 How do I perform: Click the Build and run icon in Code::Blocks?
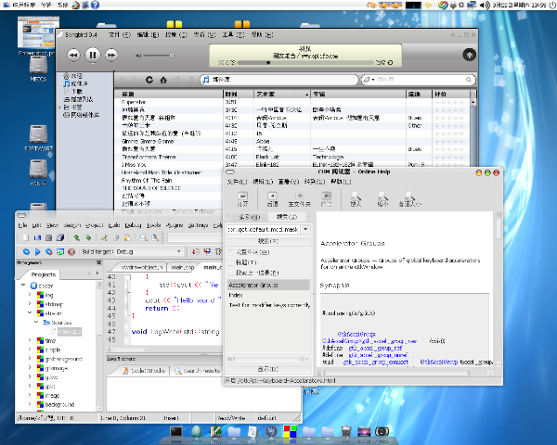49,252
